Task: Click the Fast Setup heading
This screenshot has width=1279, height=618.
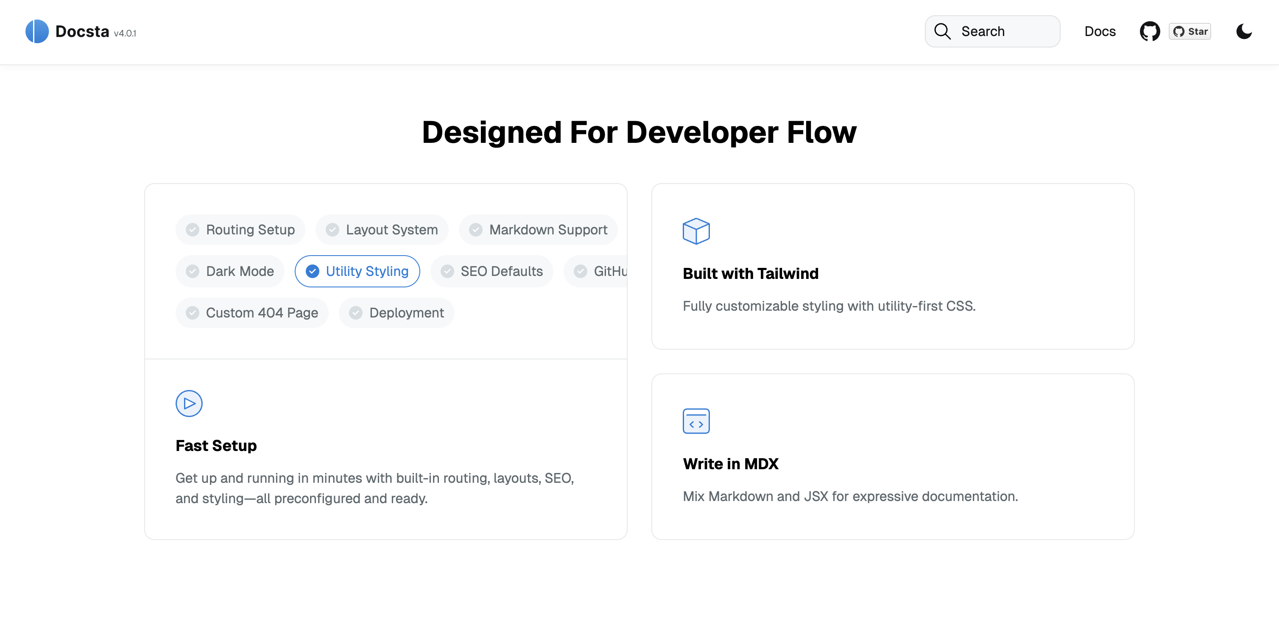Action: pos(216,446)
